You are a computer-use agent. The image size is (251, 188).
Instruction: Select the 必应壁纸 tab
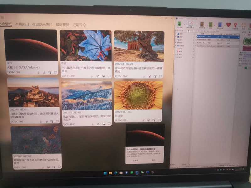point(6,24)
